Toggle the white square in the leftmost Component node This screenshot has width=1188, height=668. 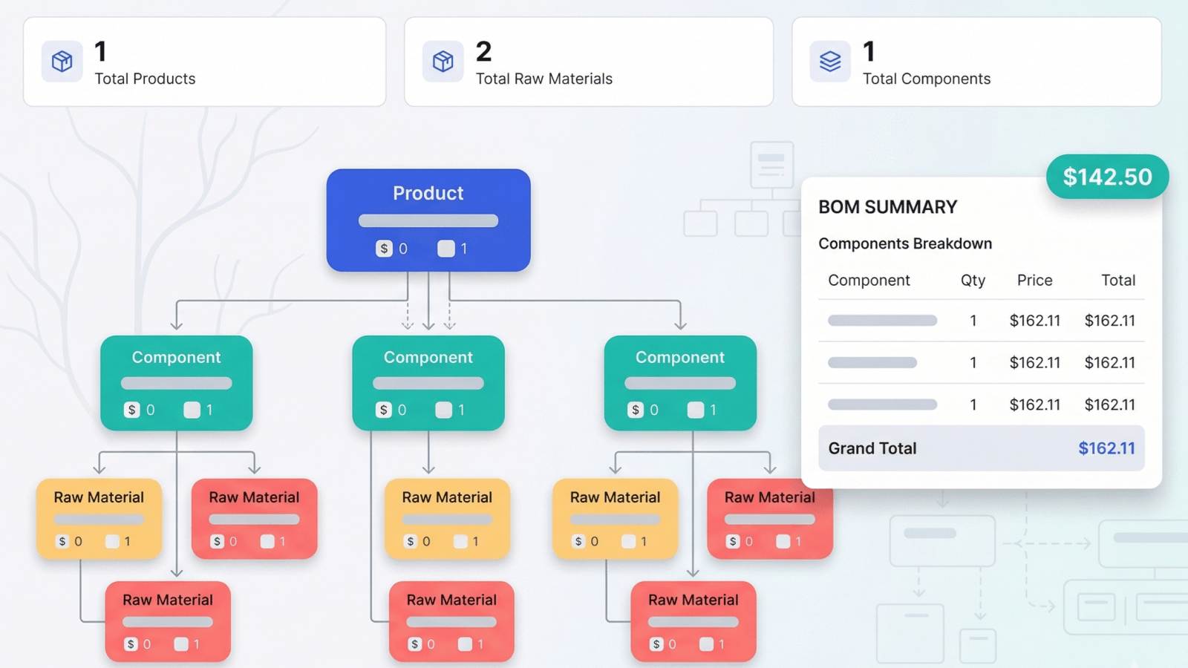pyautogui.click(x=192, y=410)
